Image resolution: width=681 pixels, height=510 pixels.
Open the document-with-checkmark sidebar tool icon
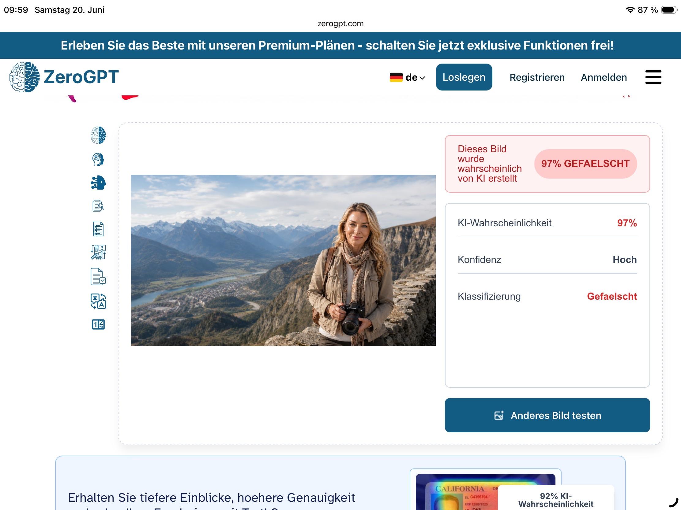[98, 276]
